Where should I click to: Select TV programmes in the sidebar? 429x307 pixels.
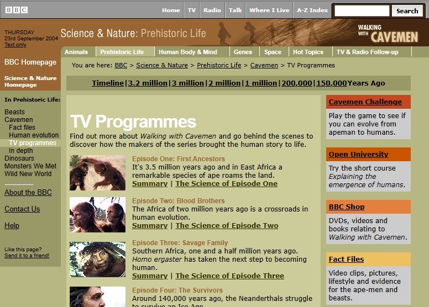(33, 143)
